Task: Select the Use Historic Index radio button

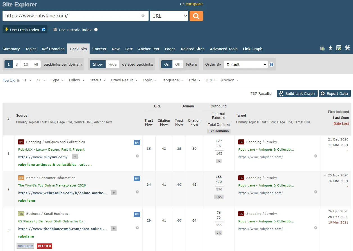Action: (96, 30)
